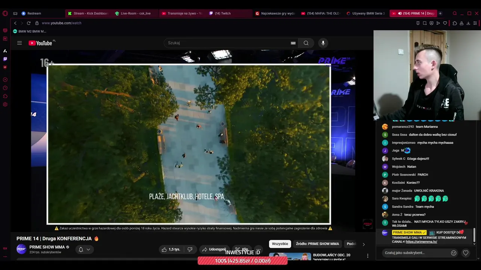
Task: Open a new tab with plus
Action: [440, 13]
